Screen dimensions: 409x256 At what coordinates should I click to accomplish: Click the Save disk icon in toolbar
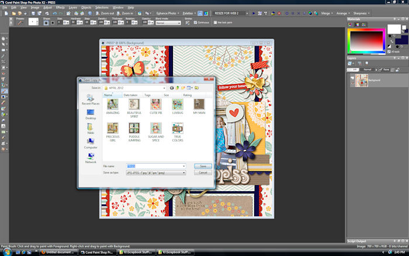coord(33,13)
